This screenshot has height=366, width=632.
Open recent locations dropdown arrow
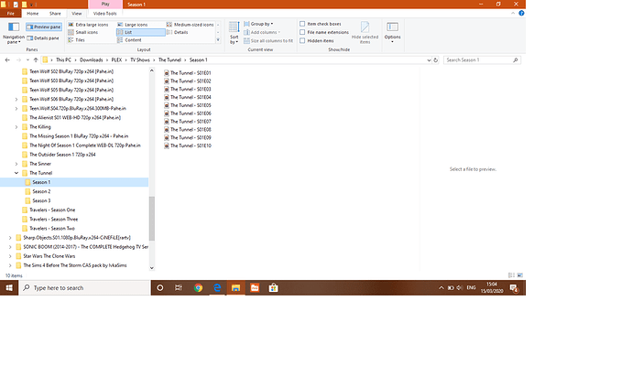(x=27, y=60)
